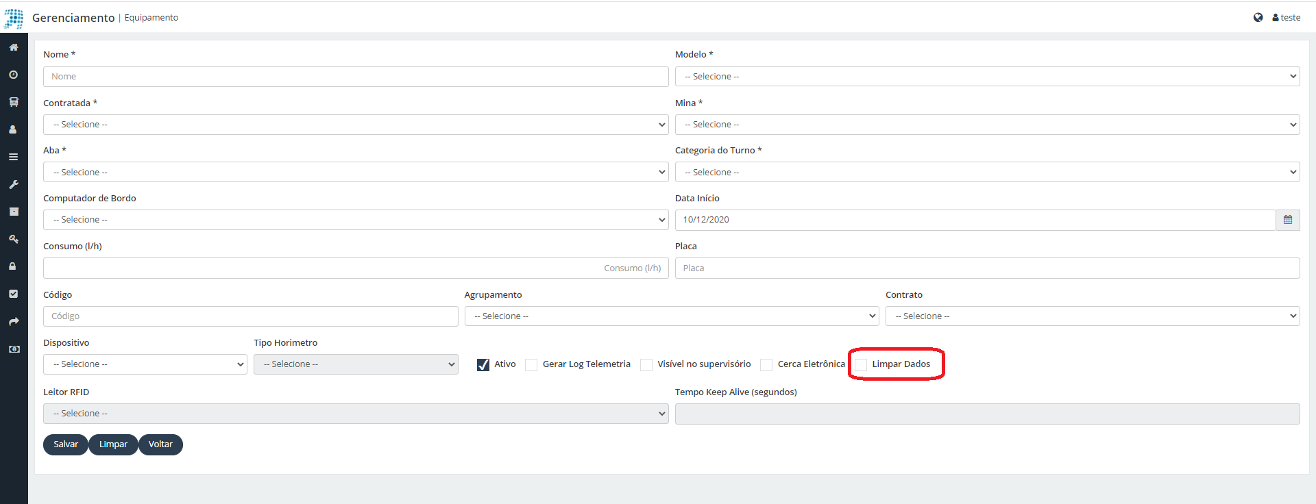Click the Equipamento breadcrumb text
Screen dimensions: 1316x504
click(x=151, y=18)
